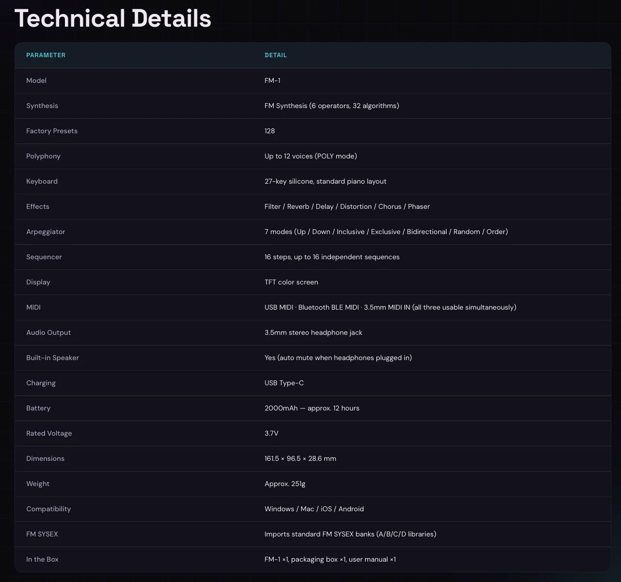Click the DETAIL column header
This screenshot has width=621, height=582.
[276, 55]
